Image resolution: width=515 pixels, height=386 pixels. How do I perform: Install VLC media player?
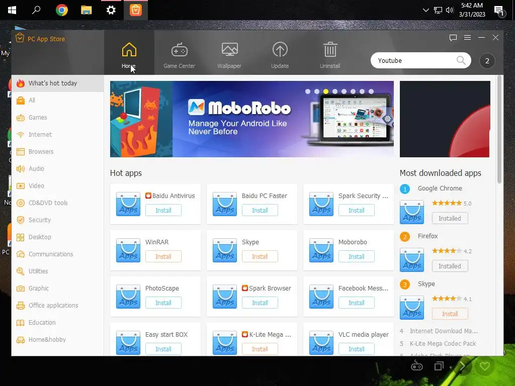pyautogui.click(x=357, y=349)
